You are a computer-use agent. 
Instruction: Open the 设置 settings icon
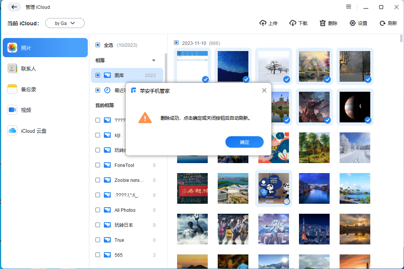coord(353,23)
